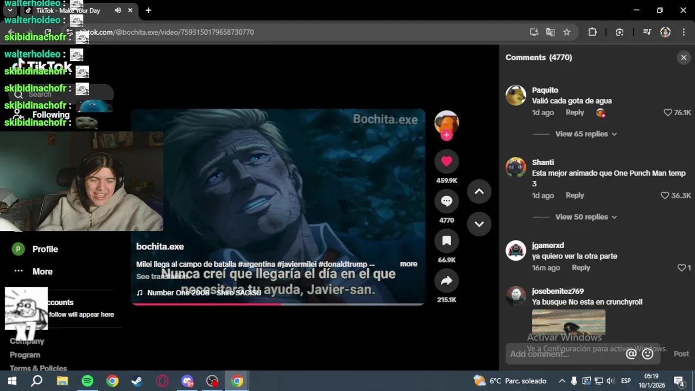Reply to jgamerxd's comment
Screen dimensions: 695x391
[580, 268]
